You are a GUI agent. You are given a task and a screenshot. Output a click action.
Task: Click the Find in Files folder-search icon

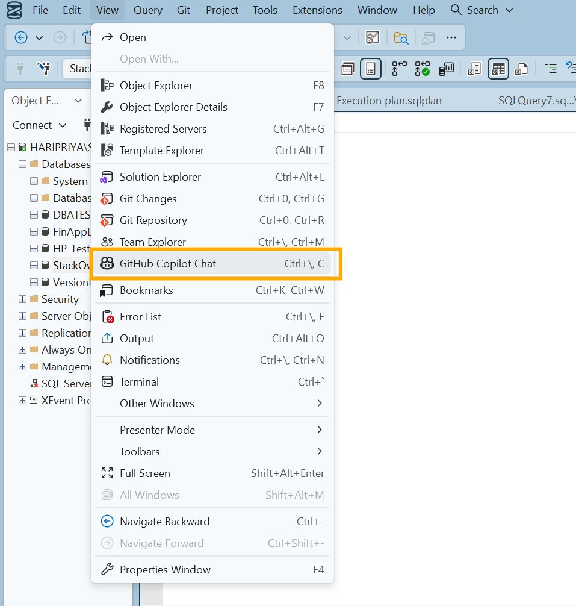tap(401, 37)
